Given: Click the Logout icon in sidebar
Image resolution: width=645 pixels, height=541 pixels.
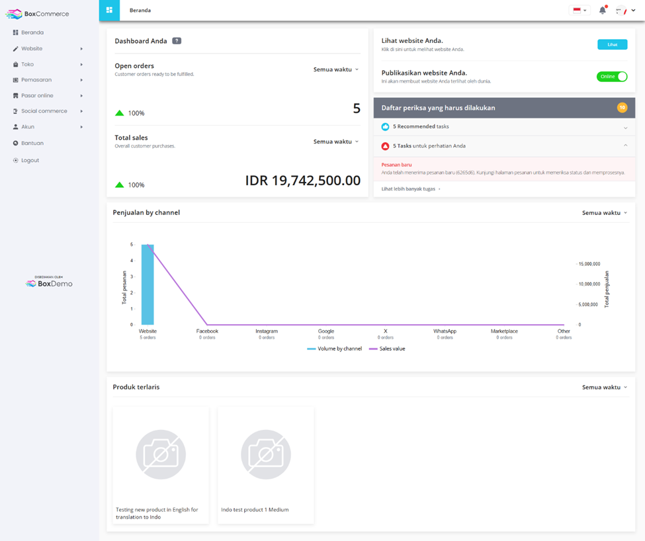Looking at the screenshot, I should coord(15,160).
